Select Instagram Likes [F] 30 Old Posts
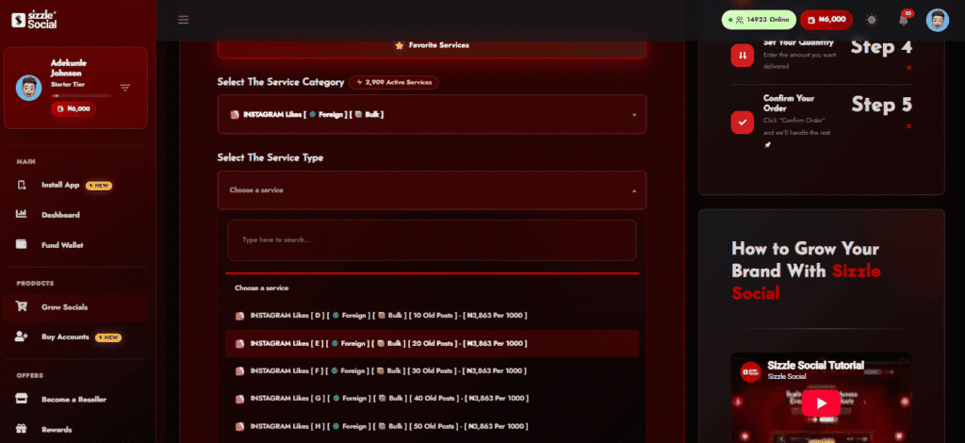 432,371
